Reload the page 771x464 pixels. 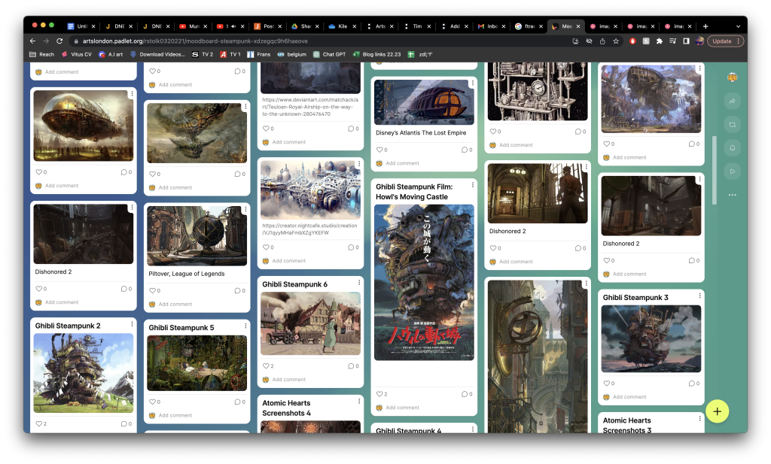point(59,41)
